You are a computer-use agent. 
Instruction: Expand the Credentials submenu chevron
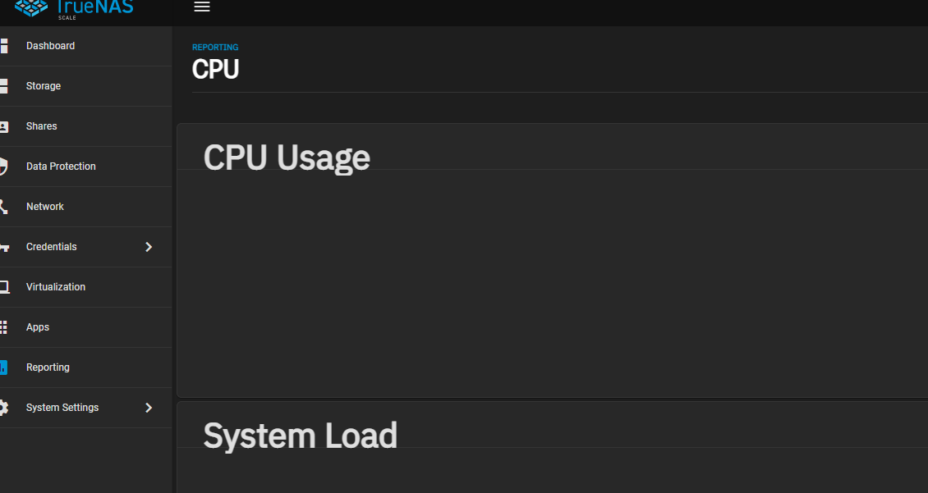[149, 246]
